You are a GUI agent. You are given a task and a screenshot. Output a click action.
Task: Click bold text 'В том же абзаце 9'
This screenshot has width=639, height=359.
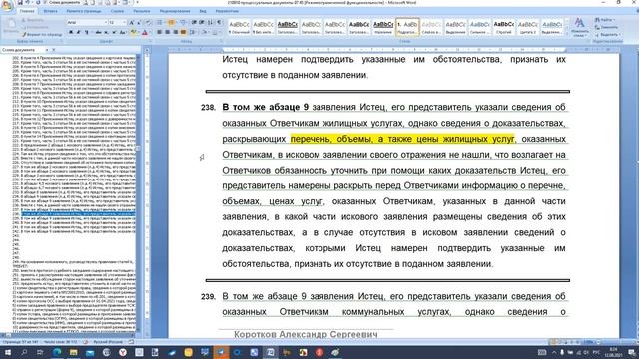coord(265,107)
